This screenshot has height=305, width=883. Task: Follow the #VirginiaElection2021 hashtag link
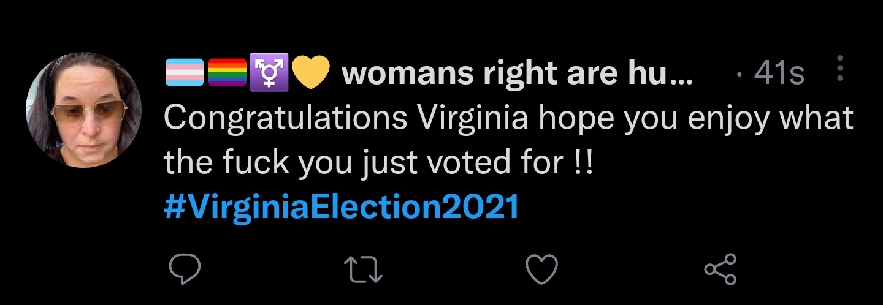pyautogui.click(x=342, y=208)
